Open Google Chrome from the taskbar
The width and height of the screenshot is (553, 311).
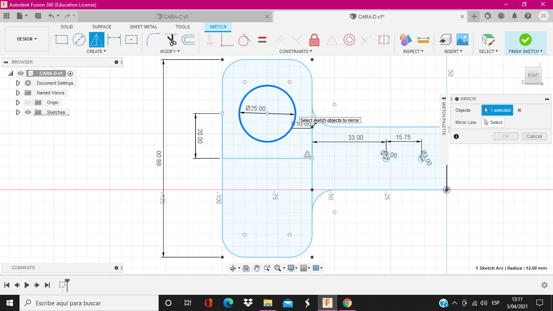[x=347, y=303]
